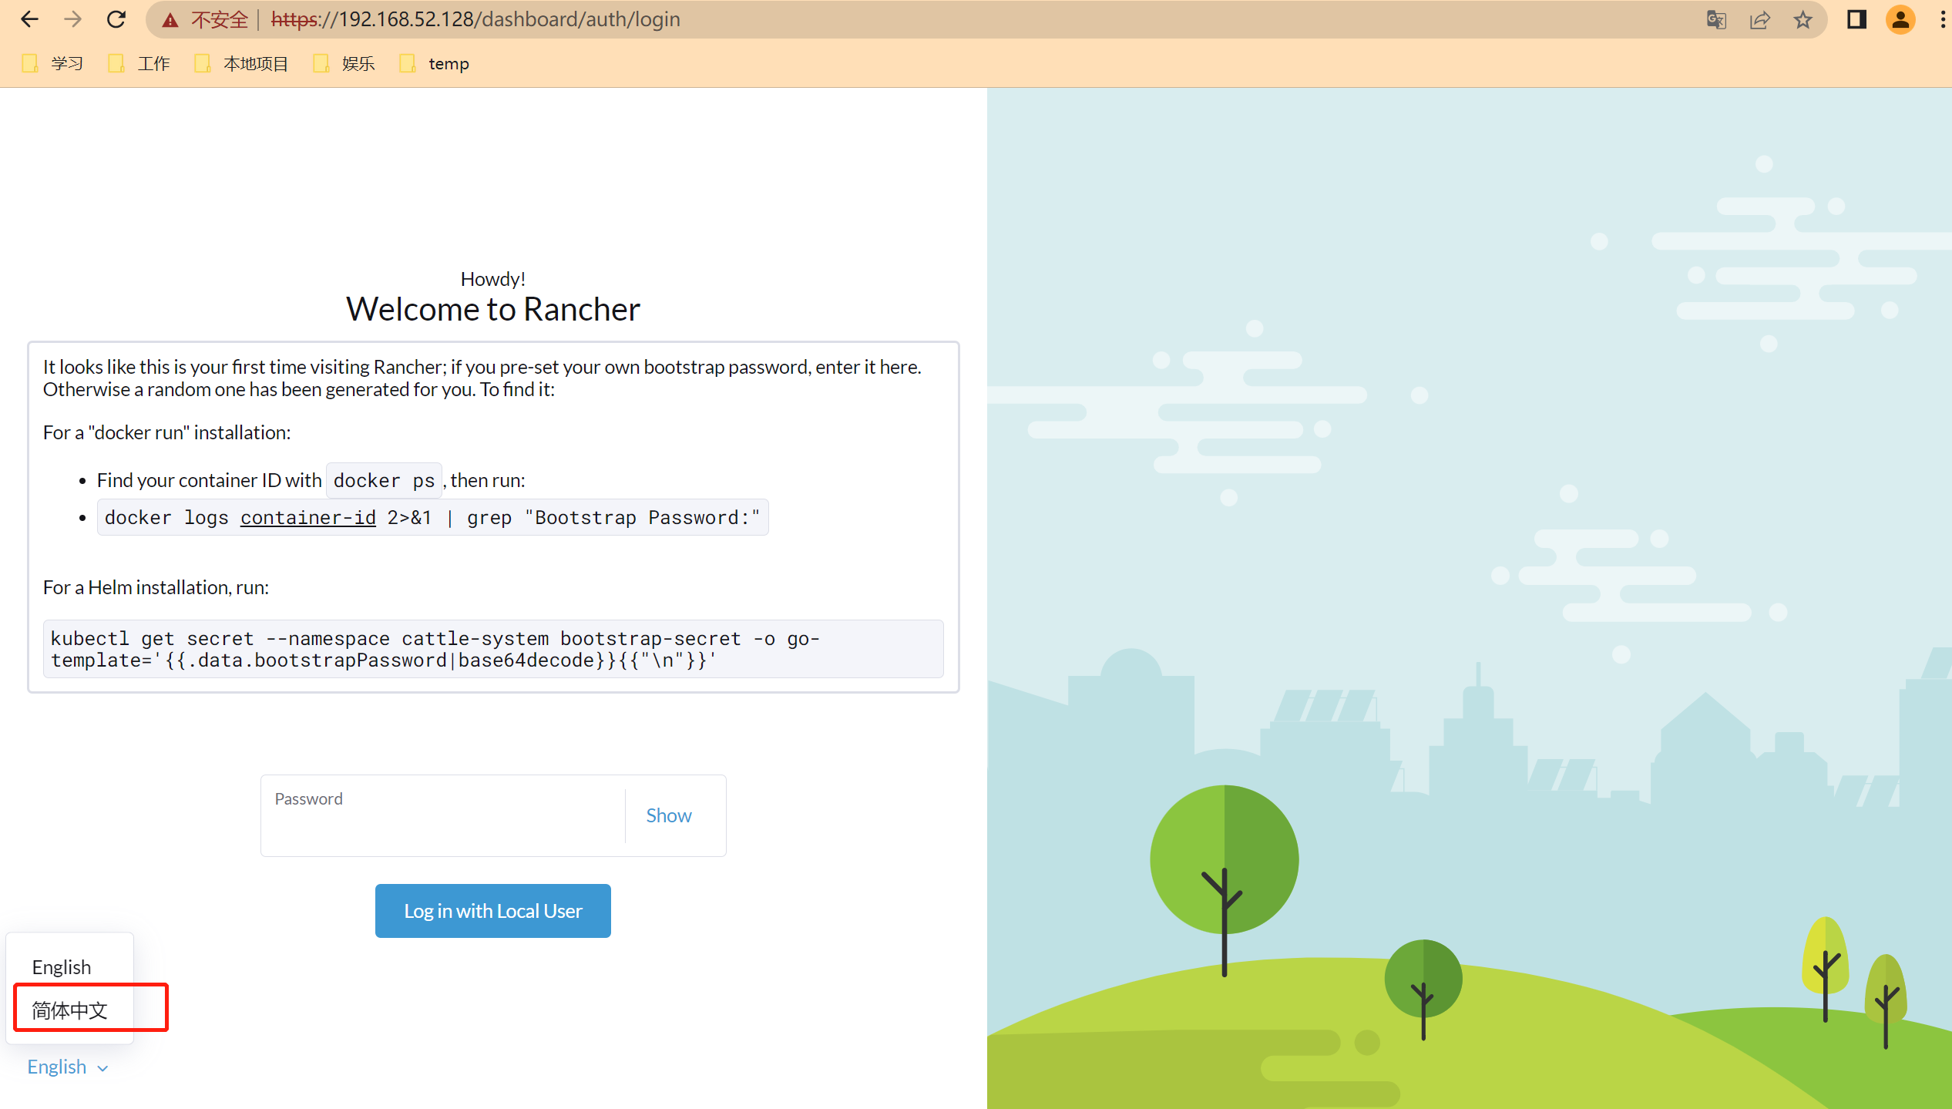Choose 简体中文 in the language menu
Image resolution: width=1952 pixels, height=1109 pixels.
[x=69, y=1010]
